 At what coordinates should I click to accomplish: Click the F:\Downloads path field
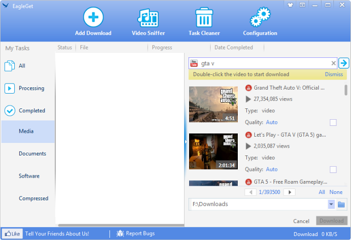click(x=259, y=204)
